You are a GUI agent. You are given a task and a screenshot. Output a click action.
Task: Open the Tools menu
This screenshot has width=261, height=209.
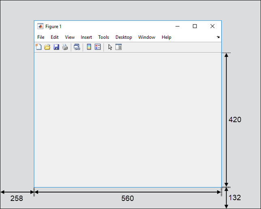(x=103, y=37)
